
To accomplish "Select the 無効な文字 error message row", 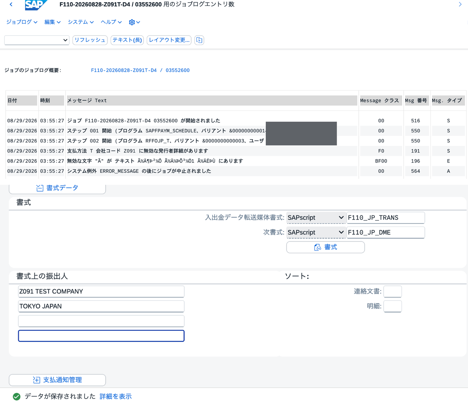I will coord(236,161).
